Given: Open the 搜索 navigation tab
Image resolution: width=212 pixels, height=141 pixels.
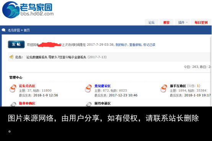Looking at the screenshot, I should point(166,22).
